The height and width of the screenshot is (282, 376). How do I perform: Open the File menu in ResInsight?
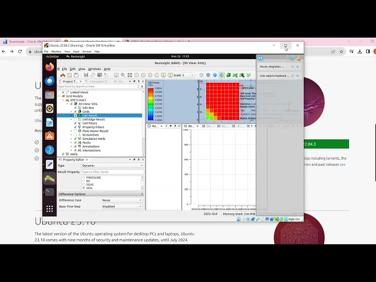pos(64,69)
